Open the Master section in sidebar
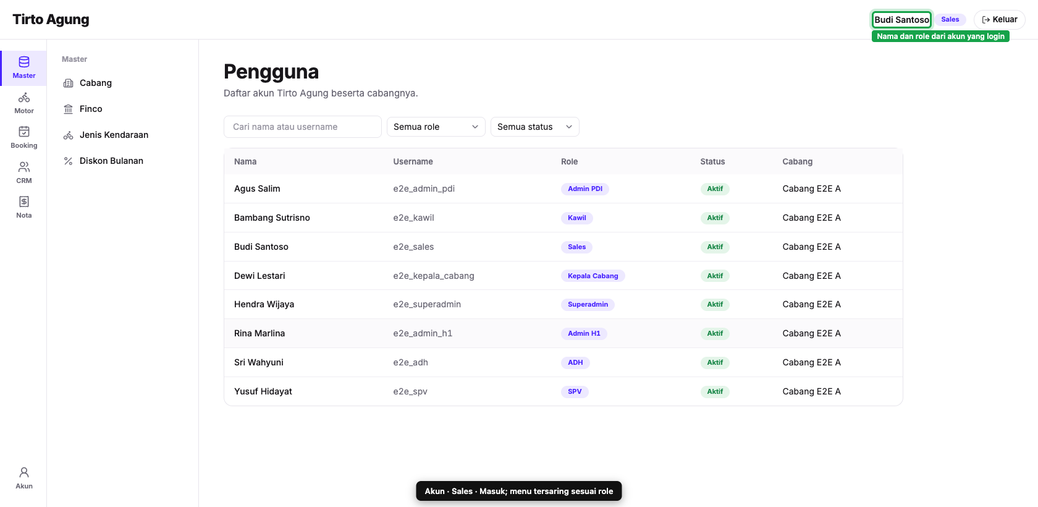Viewport: 1038px width, 507px height. click(x=23, y=68)
